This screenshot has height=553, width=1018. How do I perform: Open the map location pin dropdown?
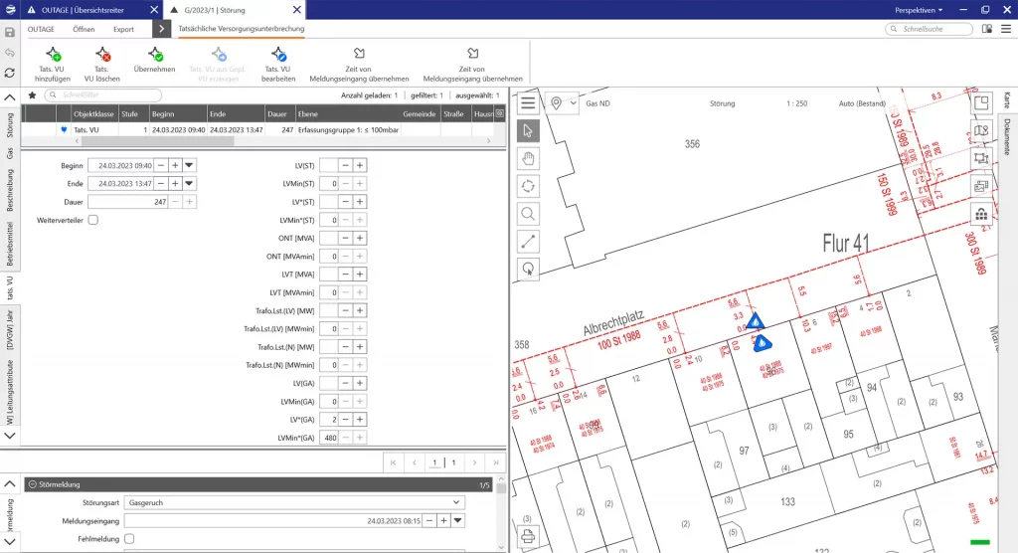[x=563, y=103]
